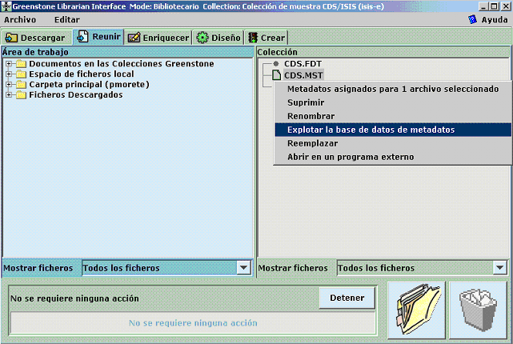This screenshot has width=513, height=344.
Task: Select Suprimir from the context menu
Action: click(306, 102)
